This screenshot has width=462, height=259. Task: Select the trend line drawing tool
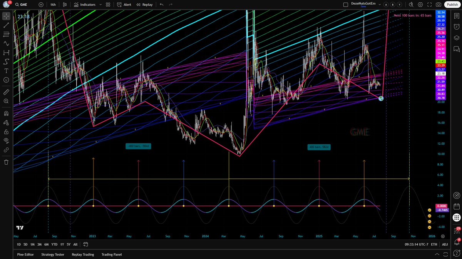pyautogui.click(x=6, y=25)
